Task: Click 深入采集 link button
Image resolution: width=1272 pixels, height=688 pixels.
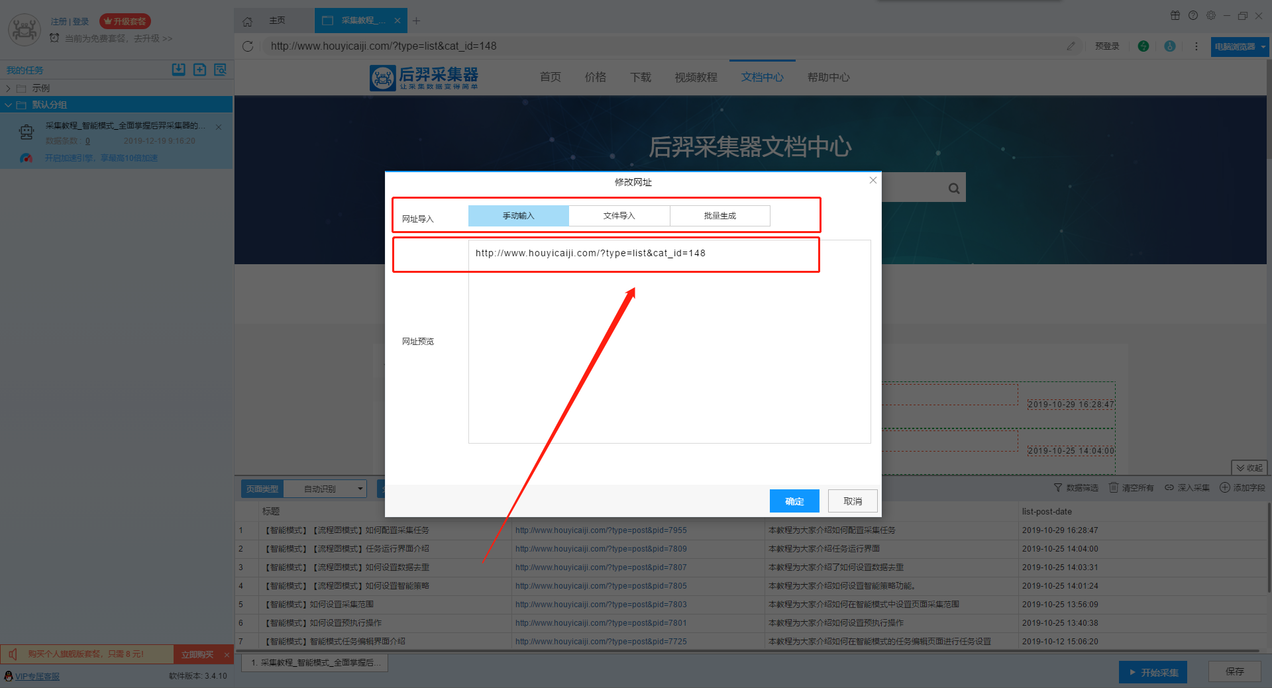Action: coord(1187,487)
